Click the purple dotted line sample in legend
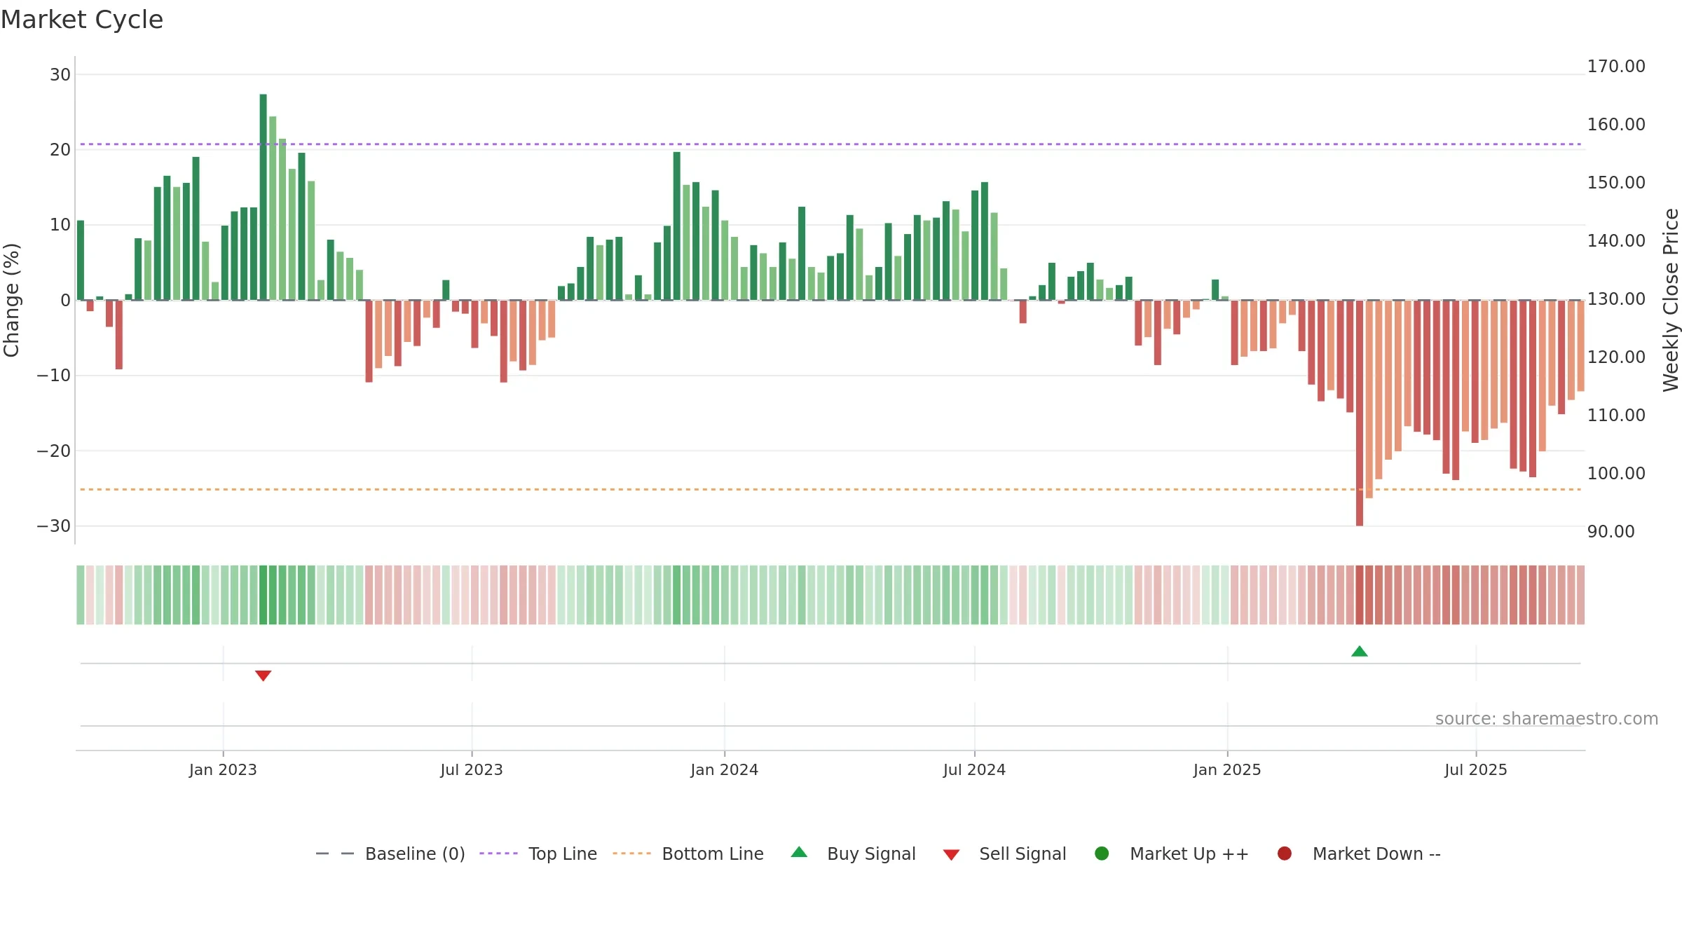Viewport: 1682px width, 946px height. pos(498,854)
